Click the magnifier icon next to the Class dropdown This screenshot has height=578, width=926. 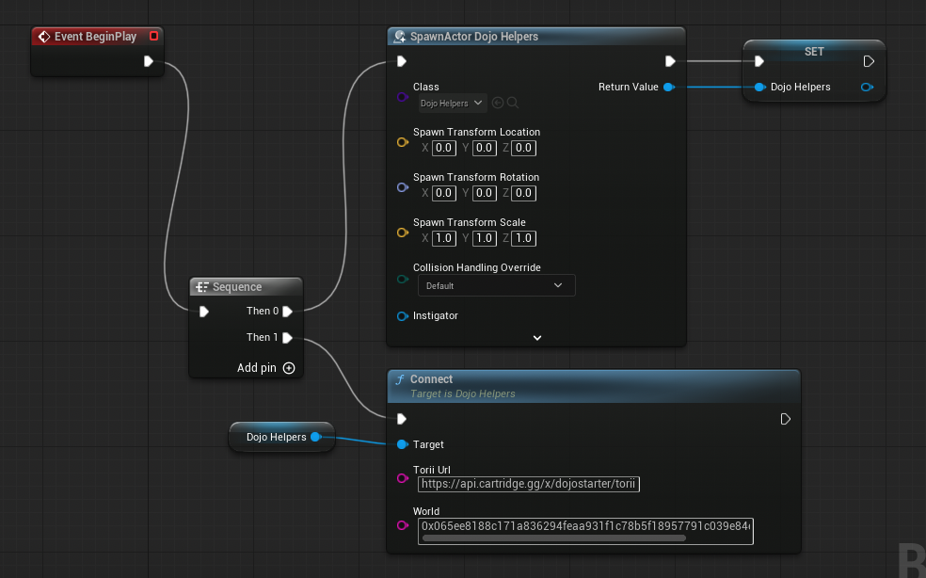513,103
